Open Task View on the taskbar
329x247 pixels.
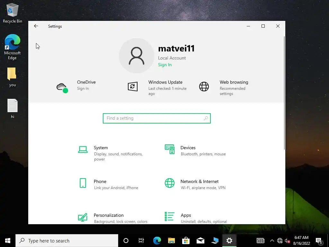point(141,241)
